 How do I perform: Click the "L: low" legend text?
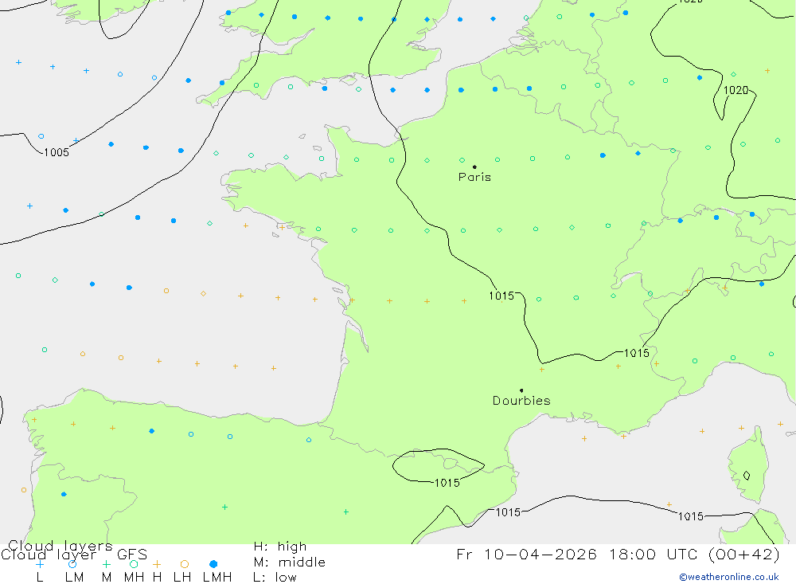[x=275, y=578]
